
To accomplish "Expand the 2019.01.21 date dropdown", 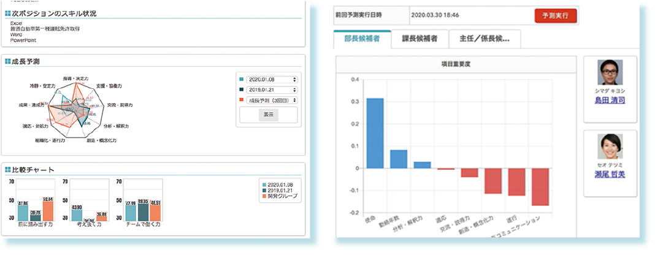I will [x=272, y=89].
